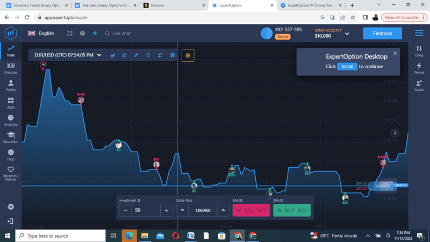This screenshot has height=242, width=430.
Task: Mute sound with speaker icon
Action: (x=95, y=33)
